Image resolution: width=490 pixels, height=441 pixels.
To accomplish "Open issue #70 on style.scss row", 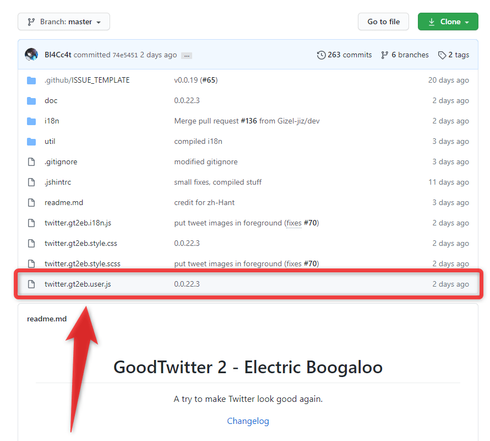I will 311,263.
